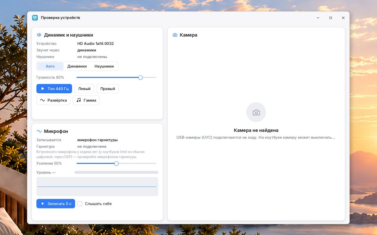Screen dimensions: 377x235
Task: Click the динамики value beside Звучит через
Action: pyautogui.click(x=87, y=50)
